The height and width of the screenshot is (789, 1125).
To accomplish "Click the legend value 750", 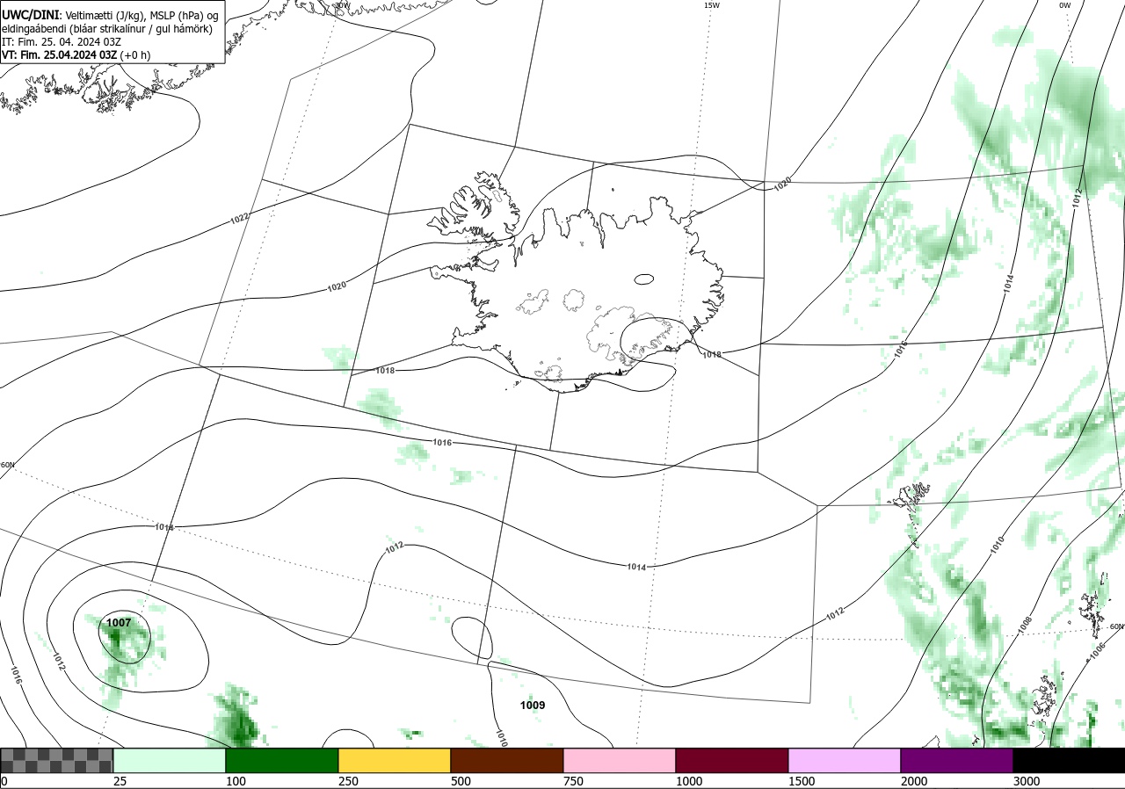I will point(573,781).
